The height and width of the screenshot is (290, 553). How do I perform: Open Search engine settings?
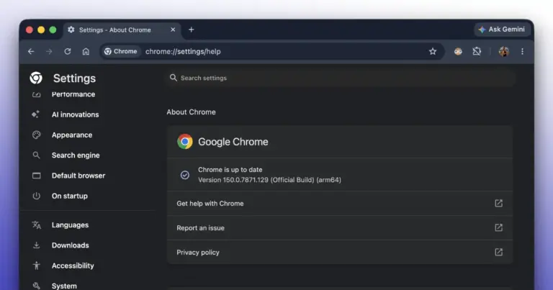(x=76, y=155)
